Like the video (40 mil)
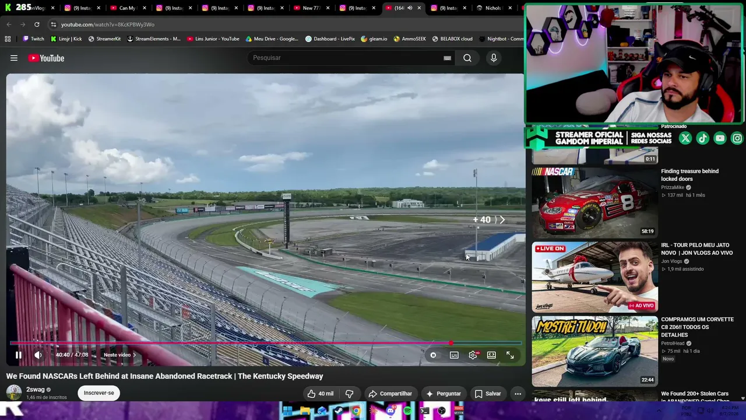The width and height of the screenshot is (746, 420). pos(320,394)
